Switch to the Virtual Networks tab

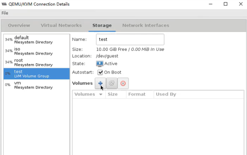61,25
